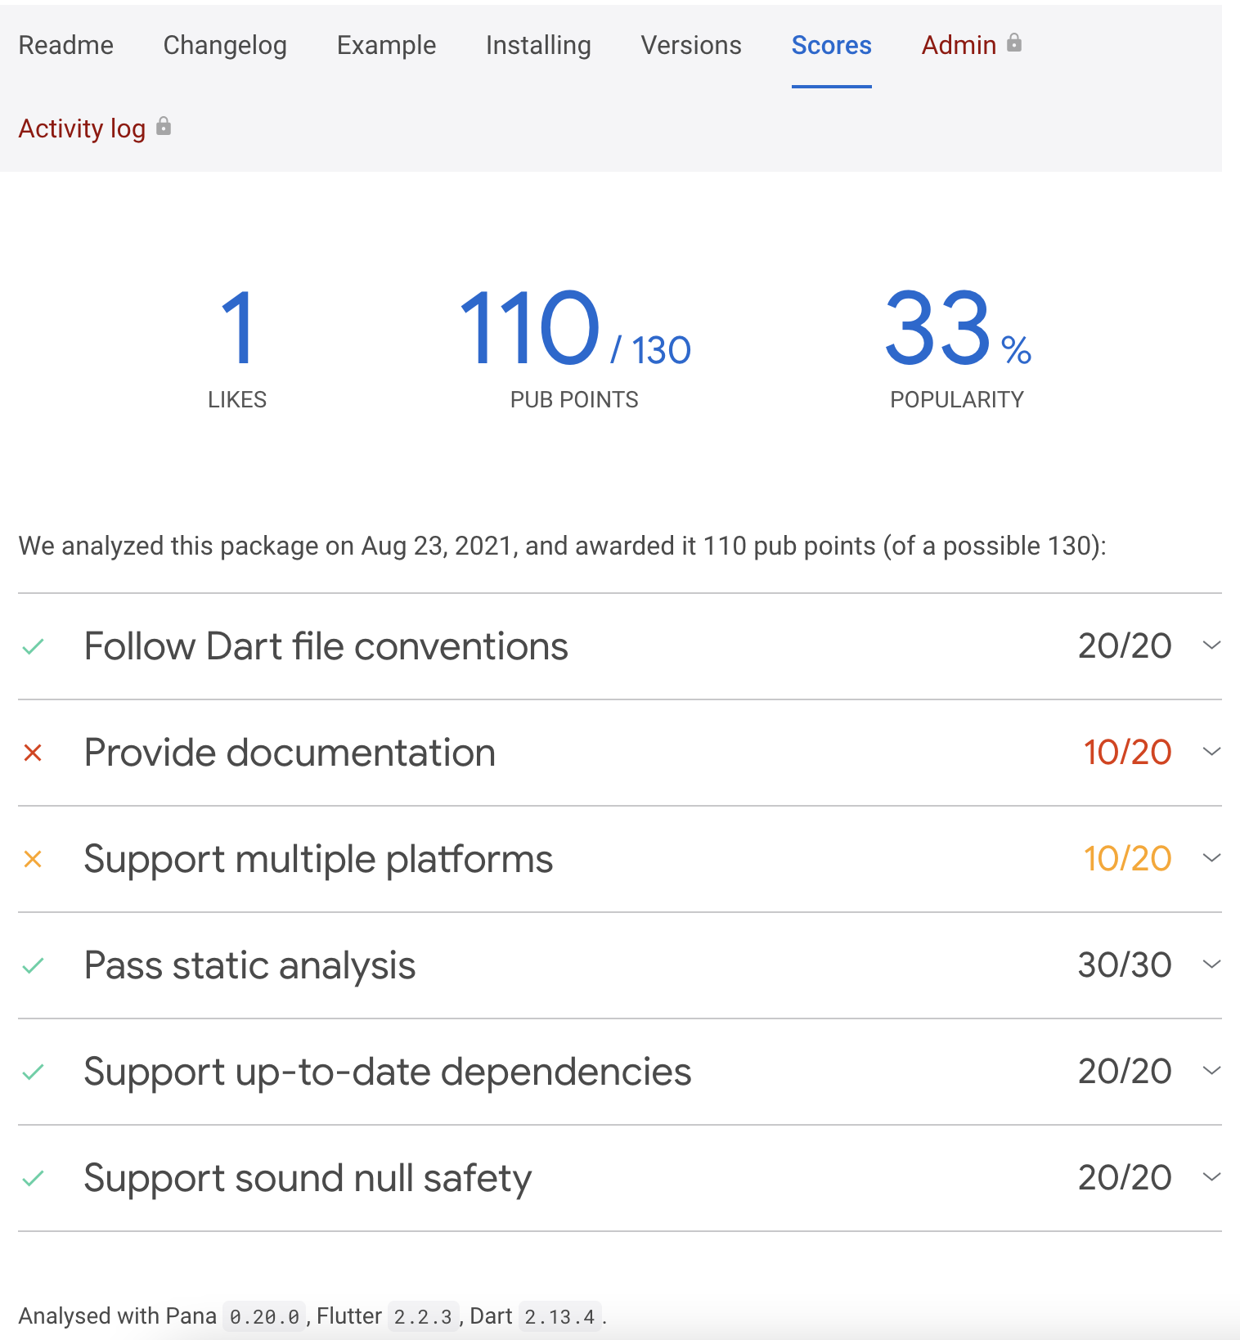
Task: Go to the Versions tab
Action: click(691, 46)
